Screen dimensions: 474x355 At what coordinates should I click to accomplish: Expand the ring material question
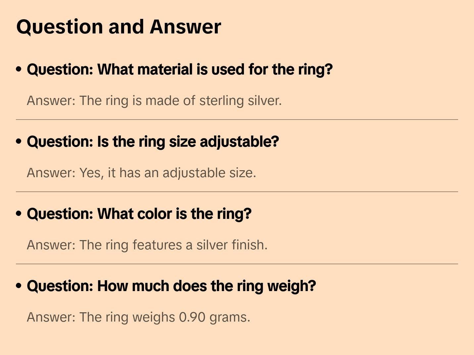(179, 70)
